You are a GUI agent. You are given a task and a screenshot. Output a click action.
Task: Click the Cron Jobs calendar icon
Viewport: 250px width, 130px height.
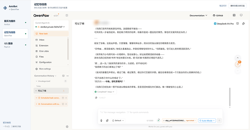coord(37,51)
